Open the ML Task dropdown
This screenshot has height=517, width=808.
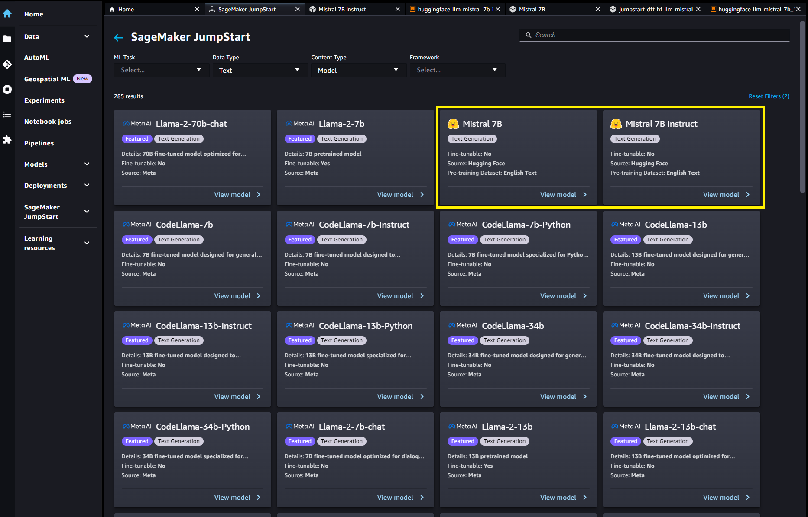tap(161, 70)
